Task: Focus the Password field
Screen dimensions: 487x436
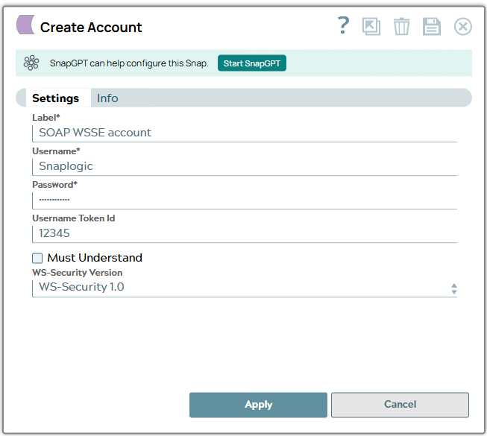Action: 245,200
